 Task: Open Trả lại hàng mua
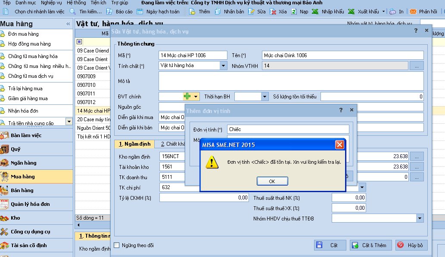point(25,89)
